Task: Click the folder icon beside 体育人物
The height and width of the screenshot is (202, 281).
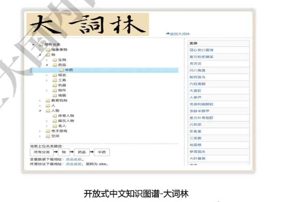Action: 54,116
